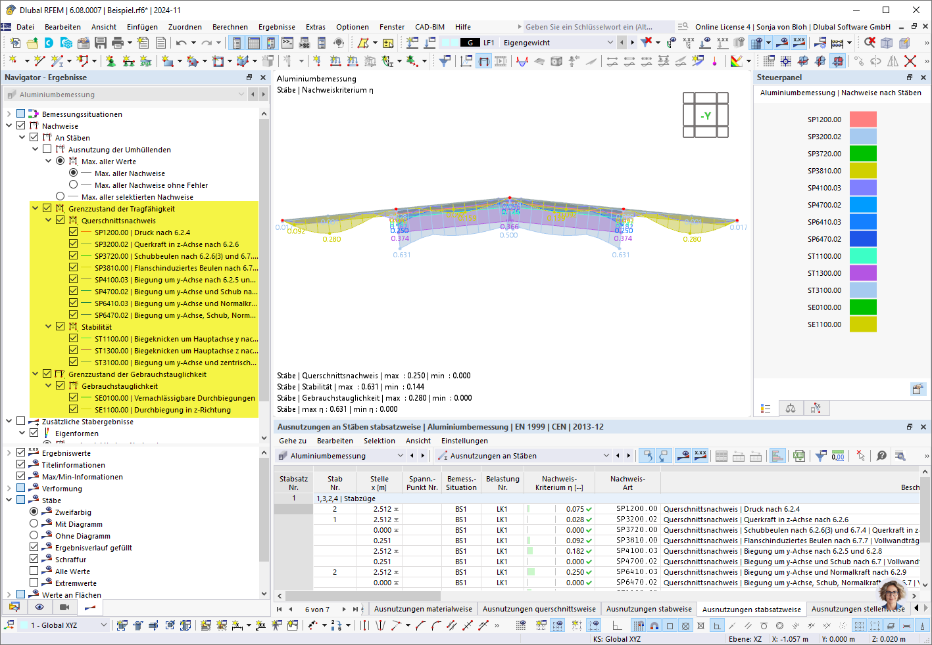
Task: Open the Ausnutzungen an Stäben dropdown
Action: point(606,456)
